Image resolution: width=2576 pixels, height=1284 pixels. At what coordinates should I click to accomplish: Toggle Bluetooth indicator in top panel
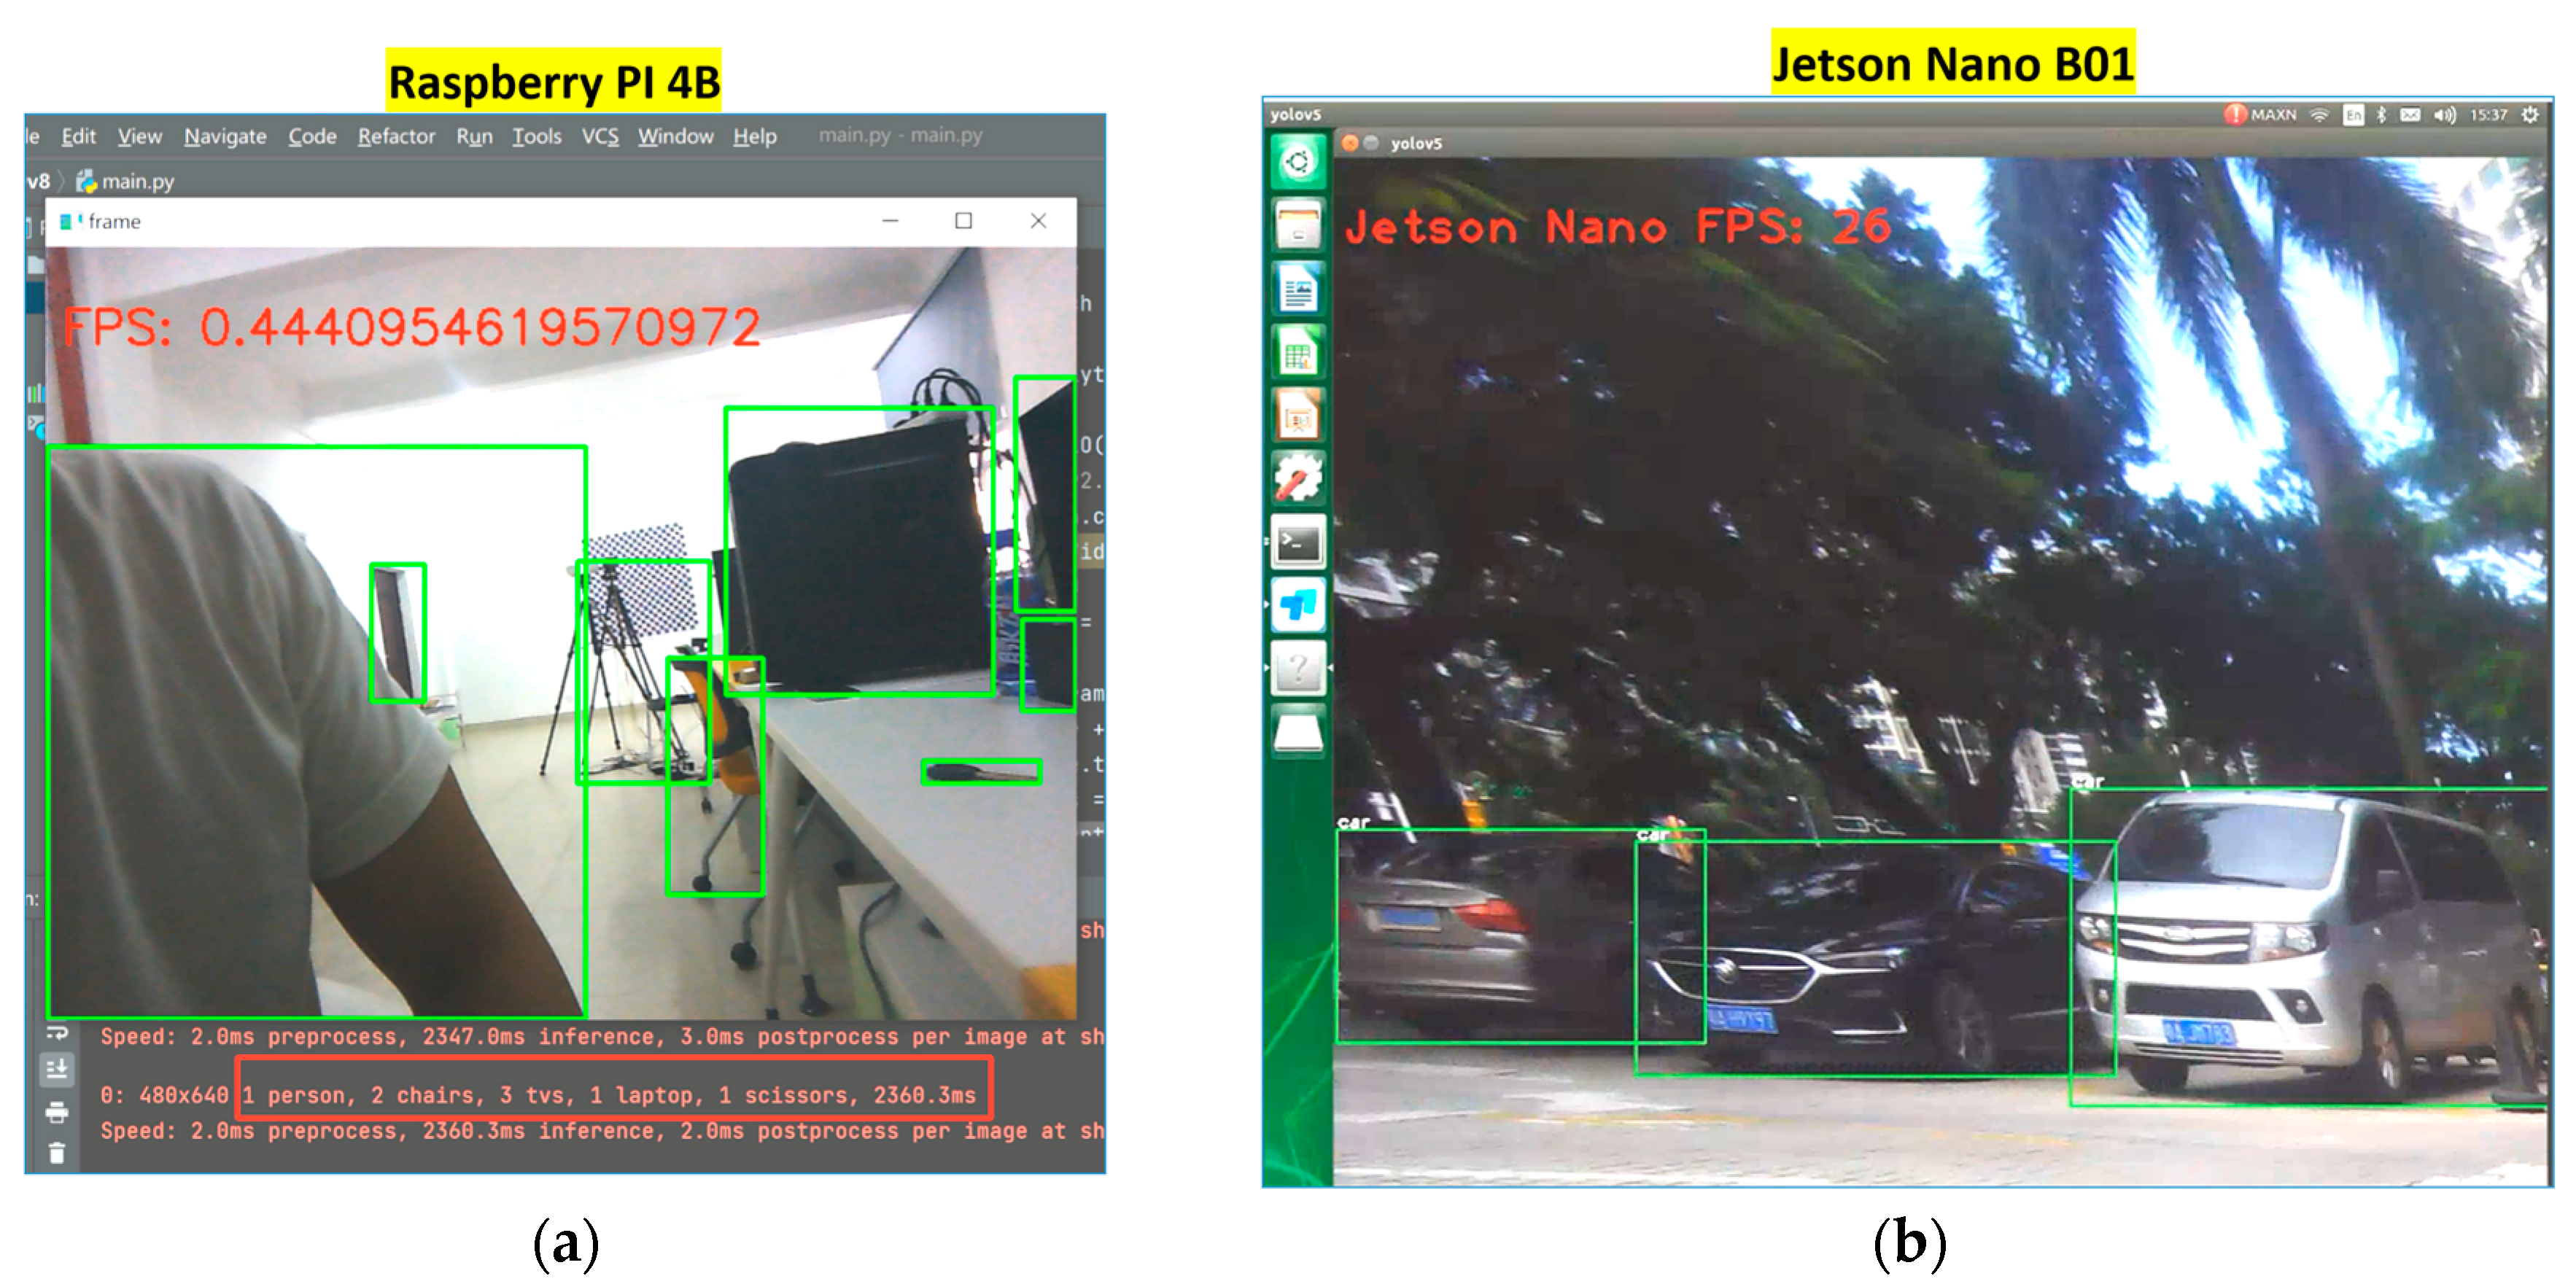tap(2381, 115)
